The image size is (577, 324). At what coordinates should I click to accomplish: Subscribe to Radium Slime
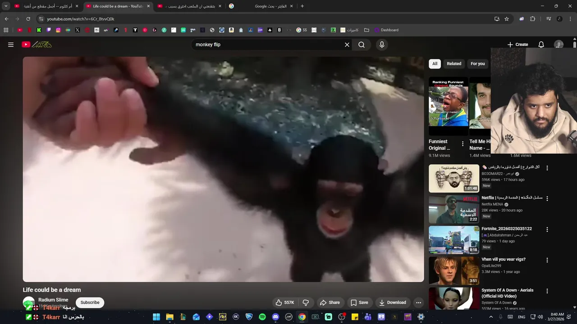(x=90, y=302)
